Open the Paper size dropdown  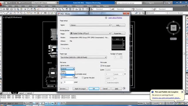(83, 57)
